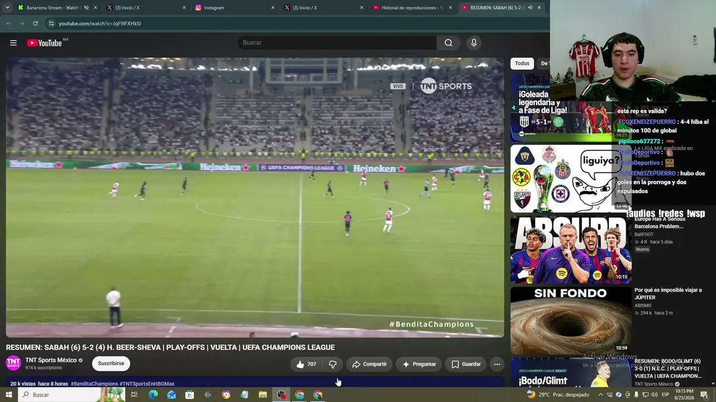Screen dimensions: 716x402
Task: Click the search magnifier button
Action: [x=449, y=43]
